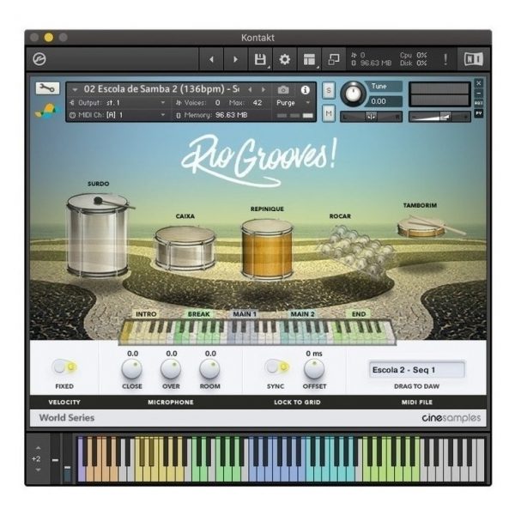Open instrument name dropdown arrow
This screenshot has height=515, width=515.
[75, 89]
